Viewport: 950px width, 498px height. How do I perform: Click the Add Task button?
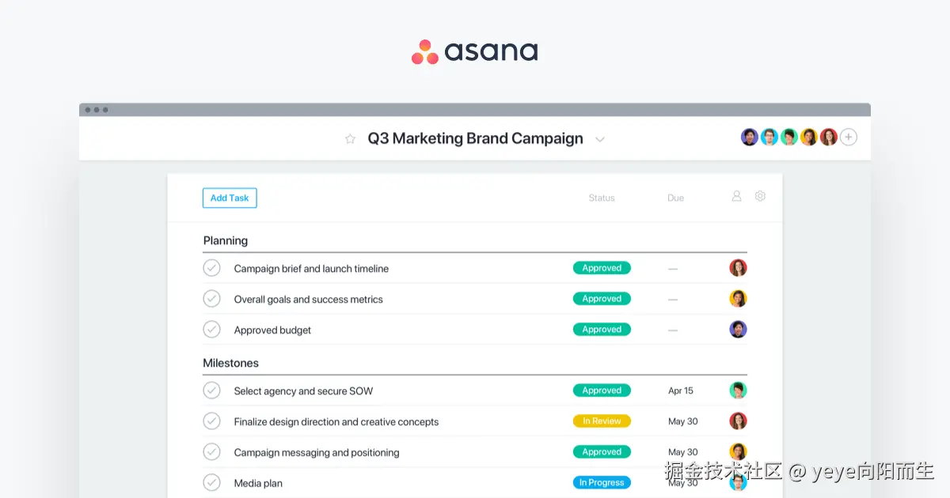click(x=230, y=198)
